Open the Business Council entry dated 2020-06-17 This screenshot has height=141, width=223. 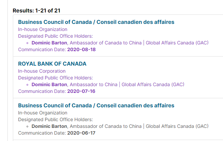[96, 106]
